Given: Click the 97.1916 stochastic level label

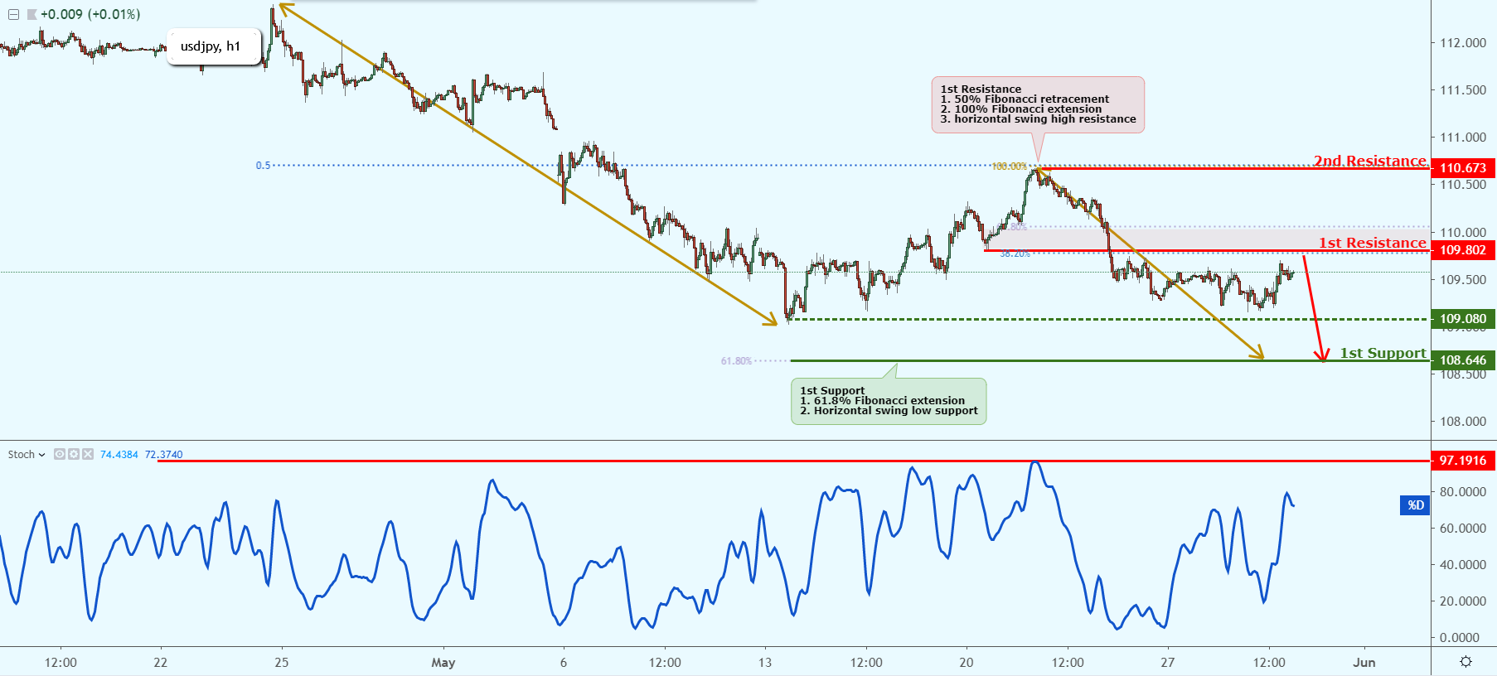Looking at the screenshot, I should 1463,461.
